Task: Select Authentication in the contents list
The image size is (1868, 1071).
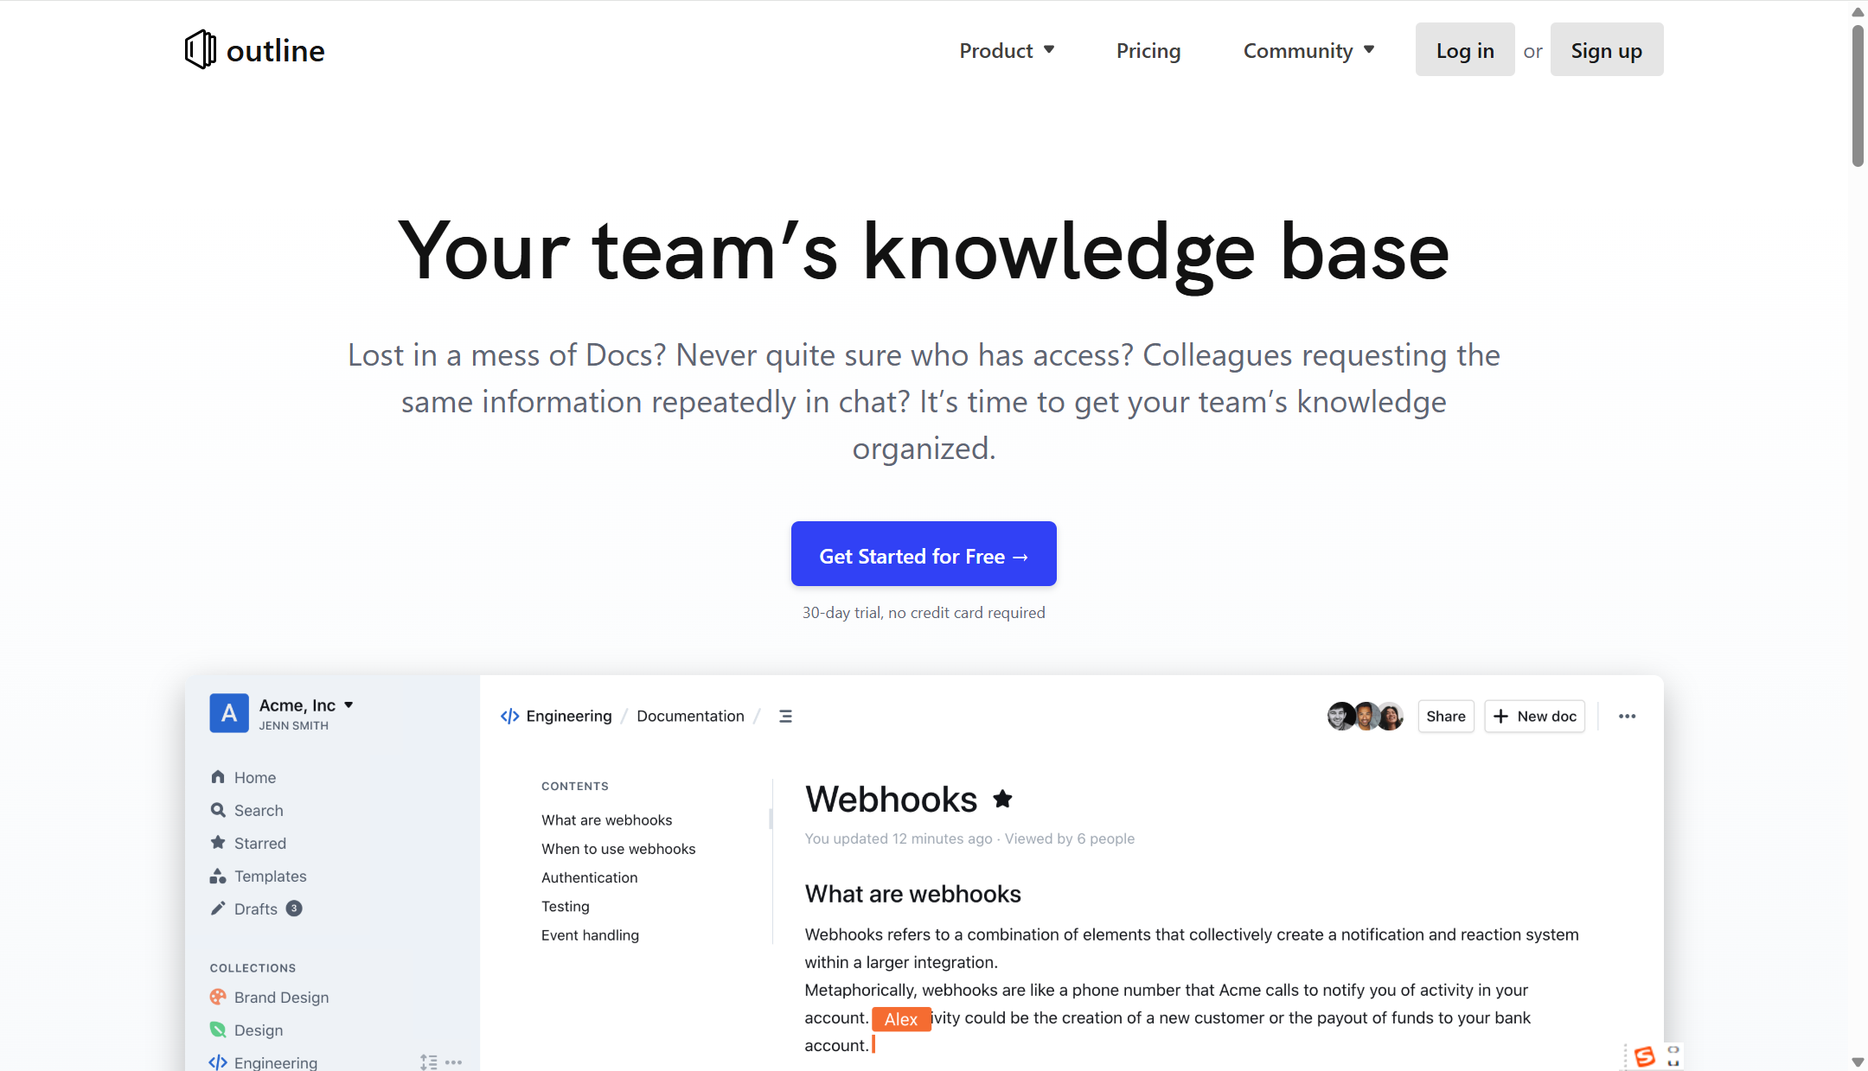Action: [589, 877]
